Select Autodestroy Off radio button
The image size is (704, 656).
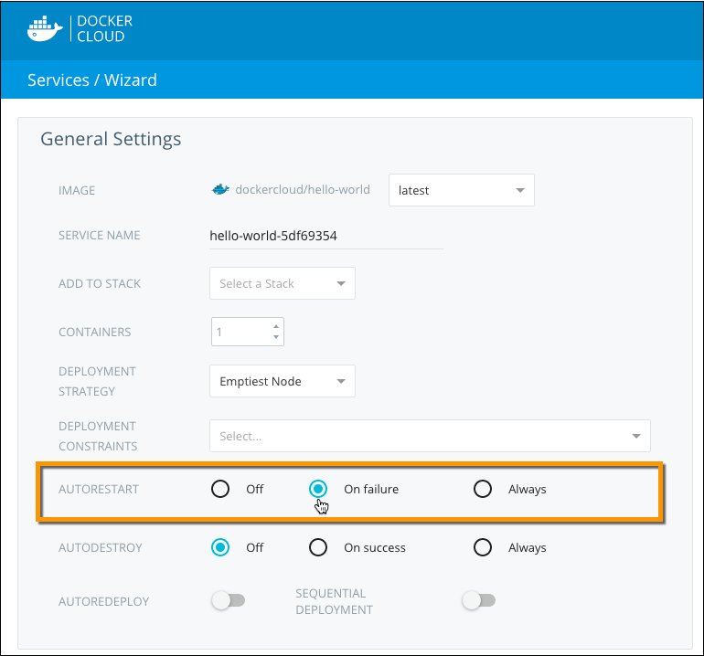pyautogui.click(x=220, y=547)
